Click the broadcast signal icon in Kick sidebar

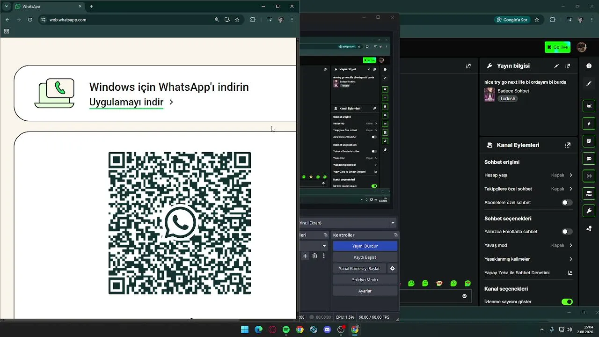(x=589, y=176)
